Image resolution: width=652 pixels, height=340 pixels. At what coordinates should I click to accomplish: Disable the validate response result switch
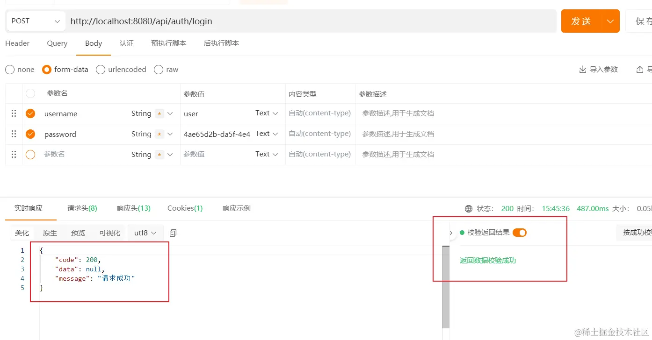click(520, 233)
